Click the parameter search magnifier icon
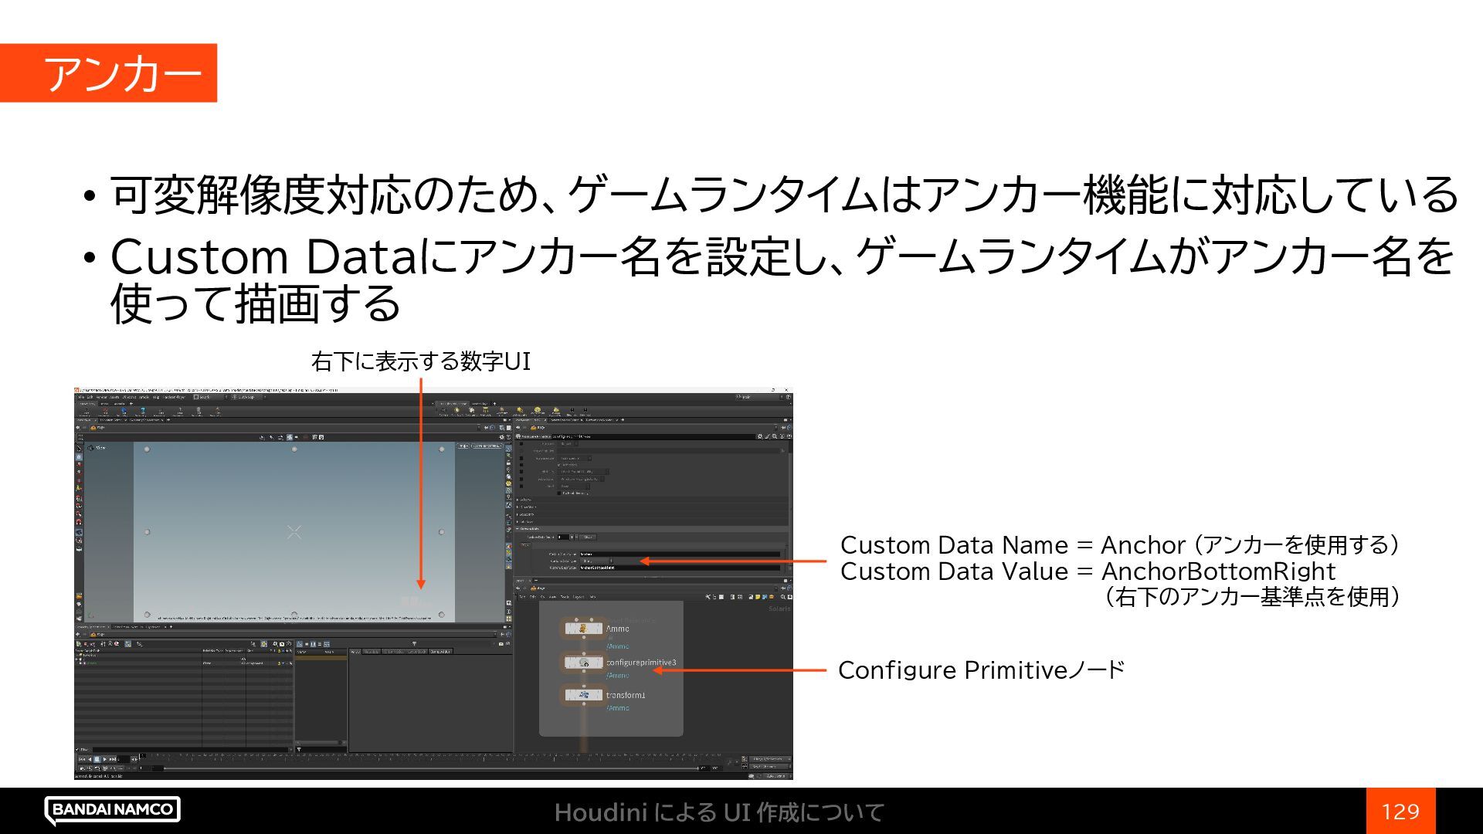 tap(775, 436)
